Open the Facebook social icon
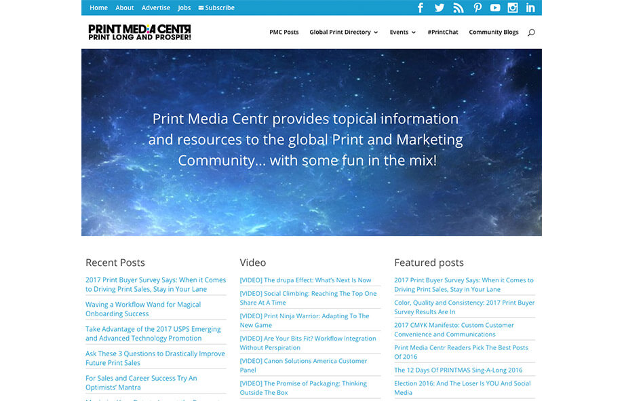 point(421,7)
